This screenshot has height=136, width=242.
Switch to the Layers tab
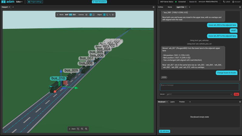point(172,102)
